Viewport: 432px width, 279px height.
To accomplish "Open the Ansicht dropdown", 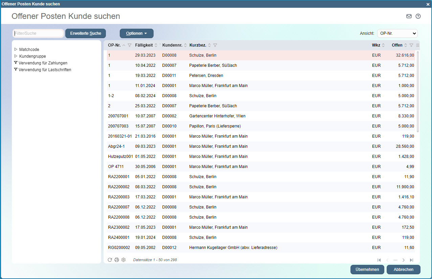I will 397,33.
